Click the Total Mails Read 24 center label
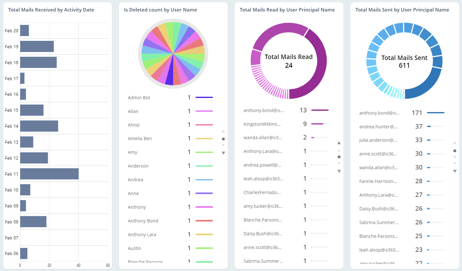 (x=289, y=61)
